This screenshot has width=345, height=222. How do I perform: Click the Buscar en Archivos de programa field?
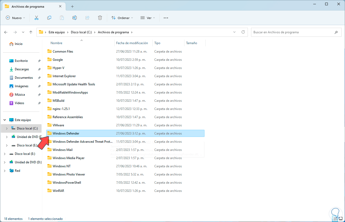(296, 32)
